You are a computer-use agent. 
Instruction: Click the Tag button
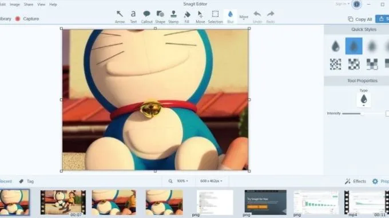click(26, 181)
